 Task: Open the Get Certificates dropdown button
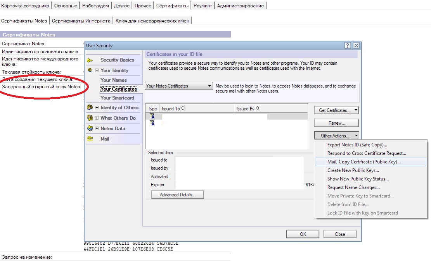point(336,110)
